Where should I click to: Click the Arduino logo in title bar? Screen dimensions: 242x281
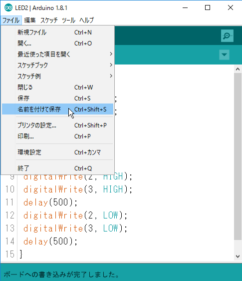[x=8, y=7]
